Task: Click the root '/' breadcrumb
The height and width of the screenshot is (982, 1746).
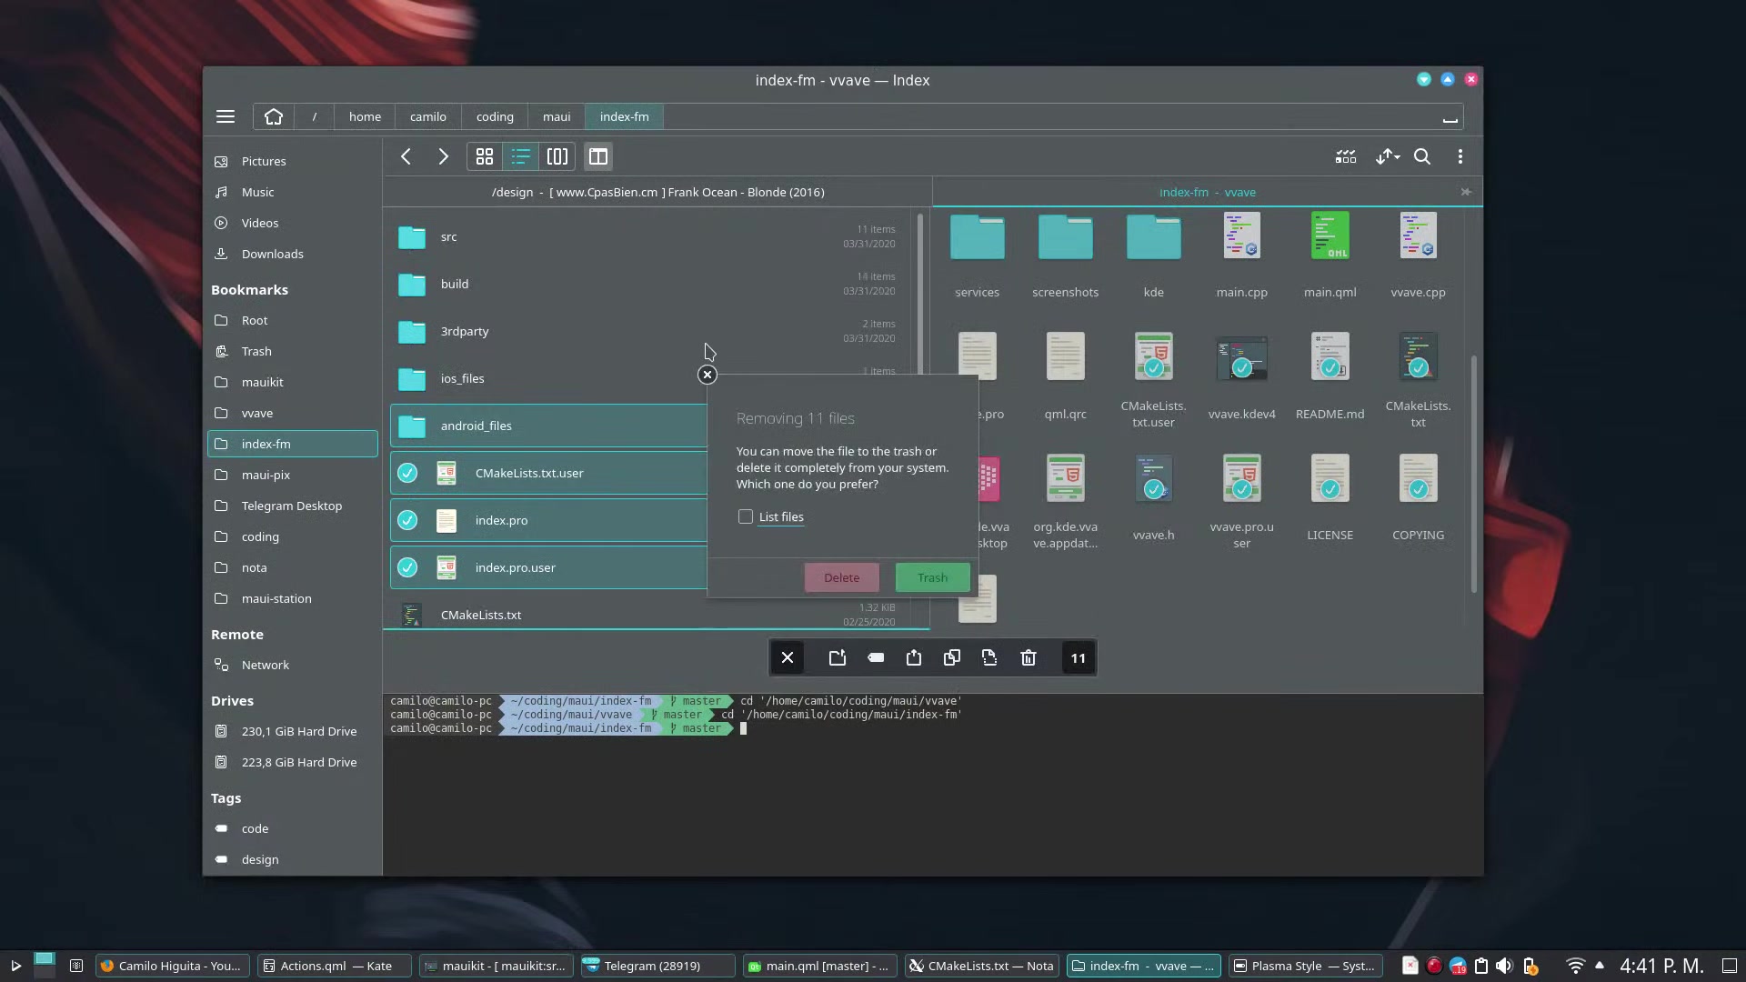Action: tap(314, 116)
